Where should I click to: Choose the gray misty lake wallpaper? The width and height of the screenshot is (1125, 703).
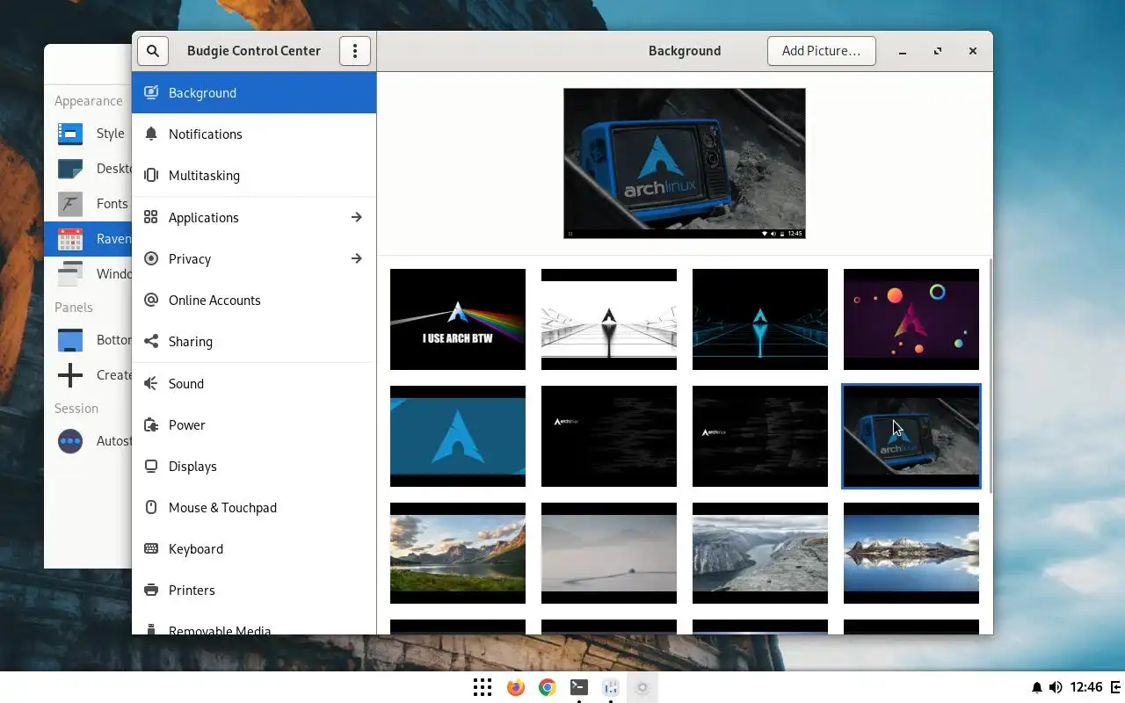point(609,553)
